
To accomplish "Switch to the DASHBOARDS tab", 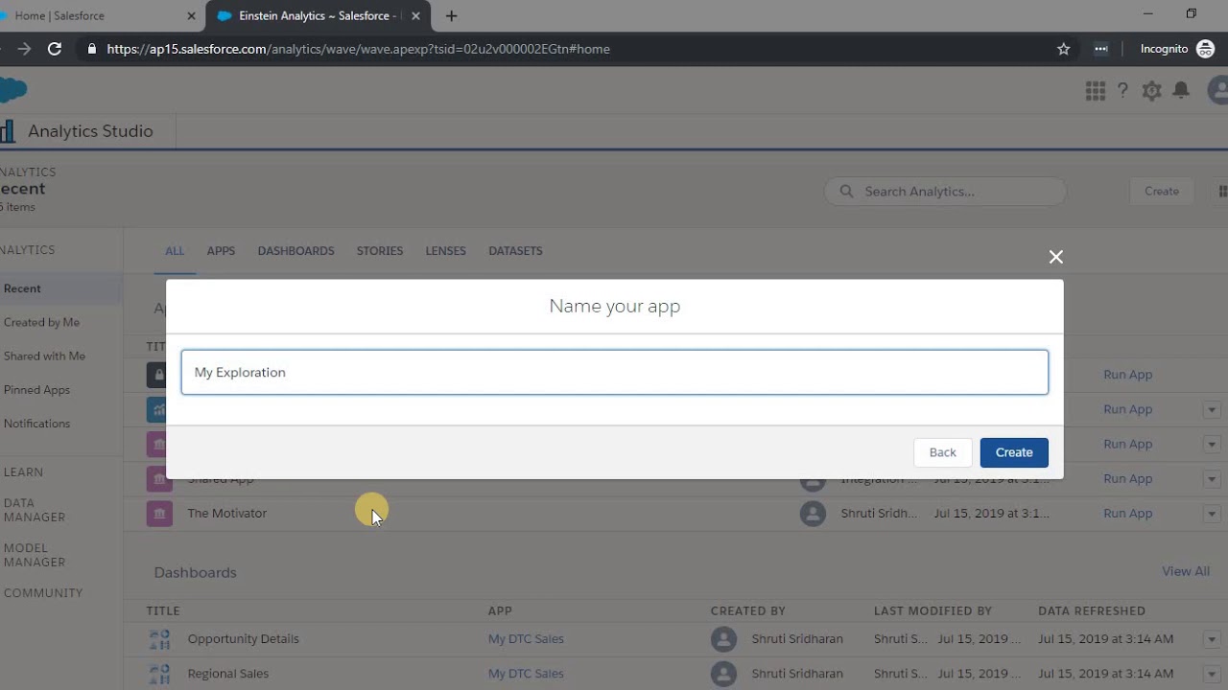I will click(x=295, y=251).
